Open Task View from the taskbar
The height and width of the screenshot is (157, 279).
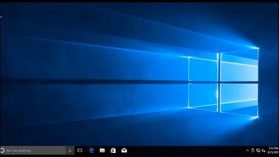click(80, 150)
